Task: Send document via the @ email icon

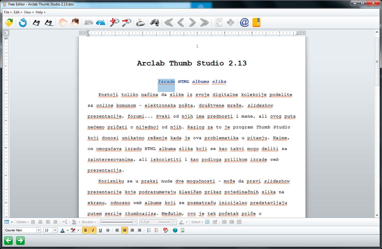Action: (244, 22)
